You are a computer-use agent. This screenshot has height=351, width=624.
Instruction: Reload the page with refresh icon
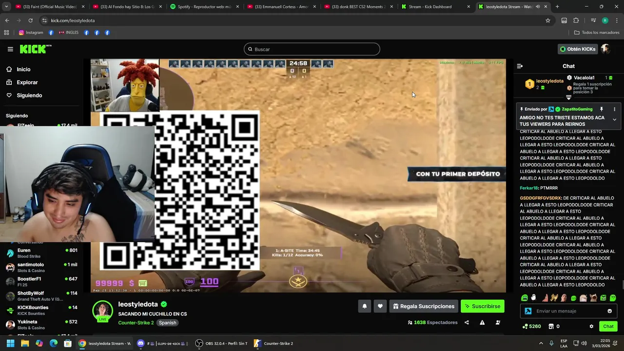[30, 20]
